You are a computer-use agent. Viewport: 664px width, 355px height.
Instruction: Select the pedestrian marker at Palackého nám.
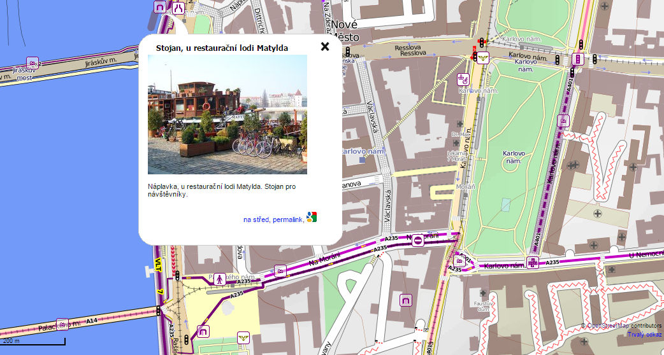click(219, 279)
